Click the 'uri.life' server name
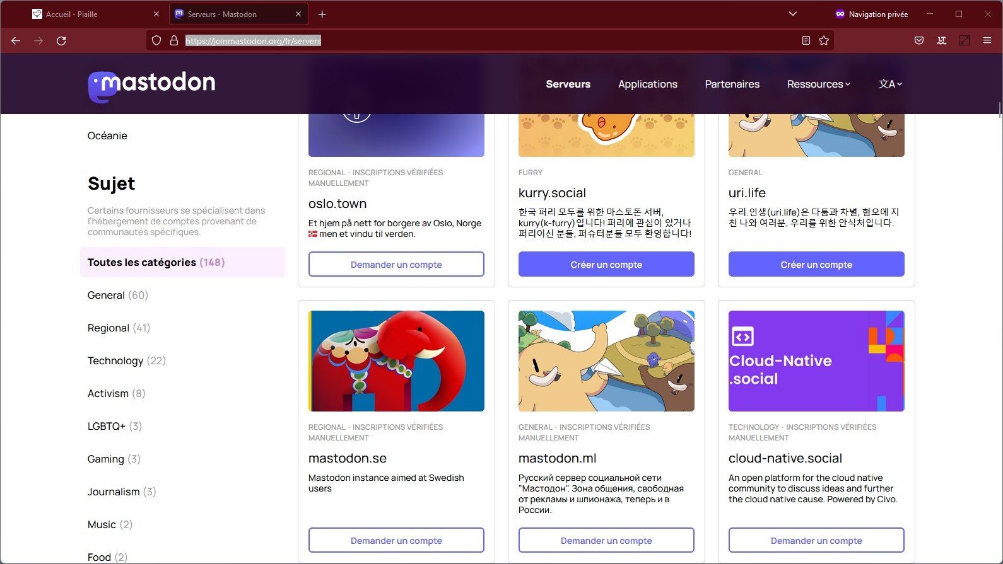The height and width of the screenshot is (564, 1003). pos(747,193)
